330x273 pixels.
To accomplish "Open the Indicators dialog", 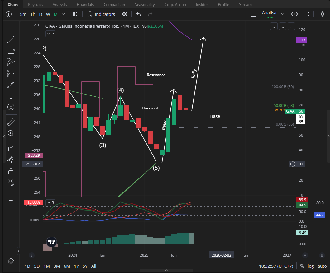I will coord(101,14).
